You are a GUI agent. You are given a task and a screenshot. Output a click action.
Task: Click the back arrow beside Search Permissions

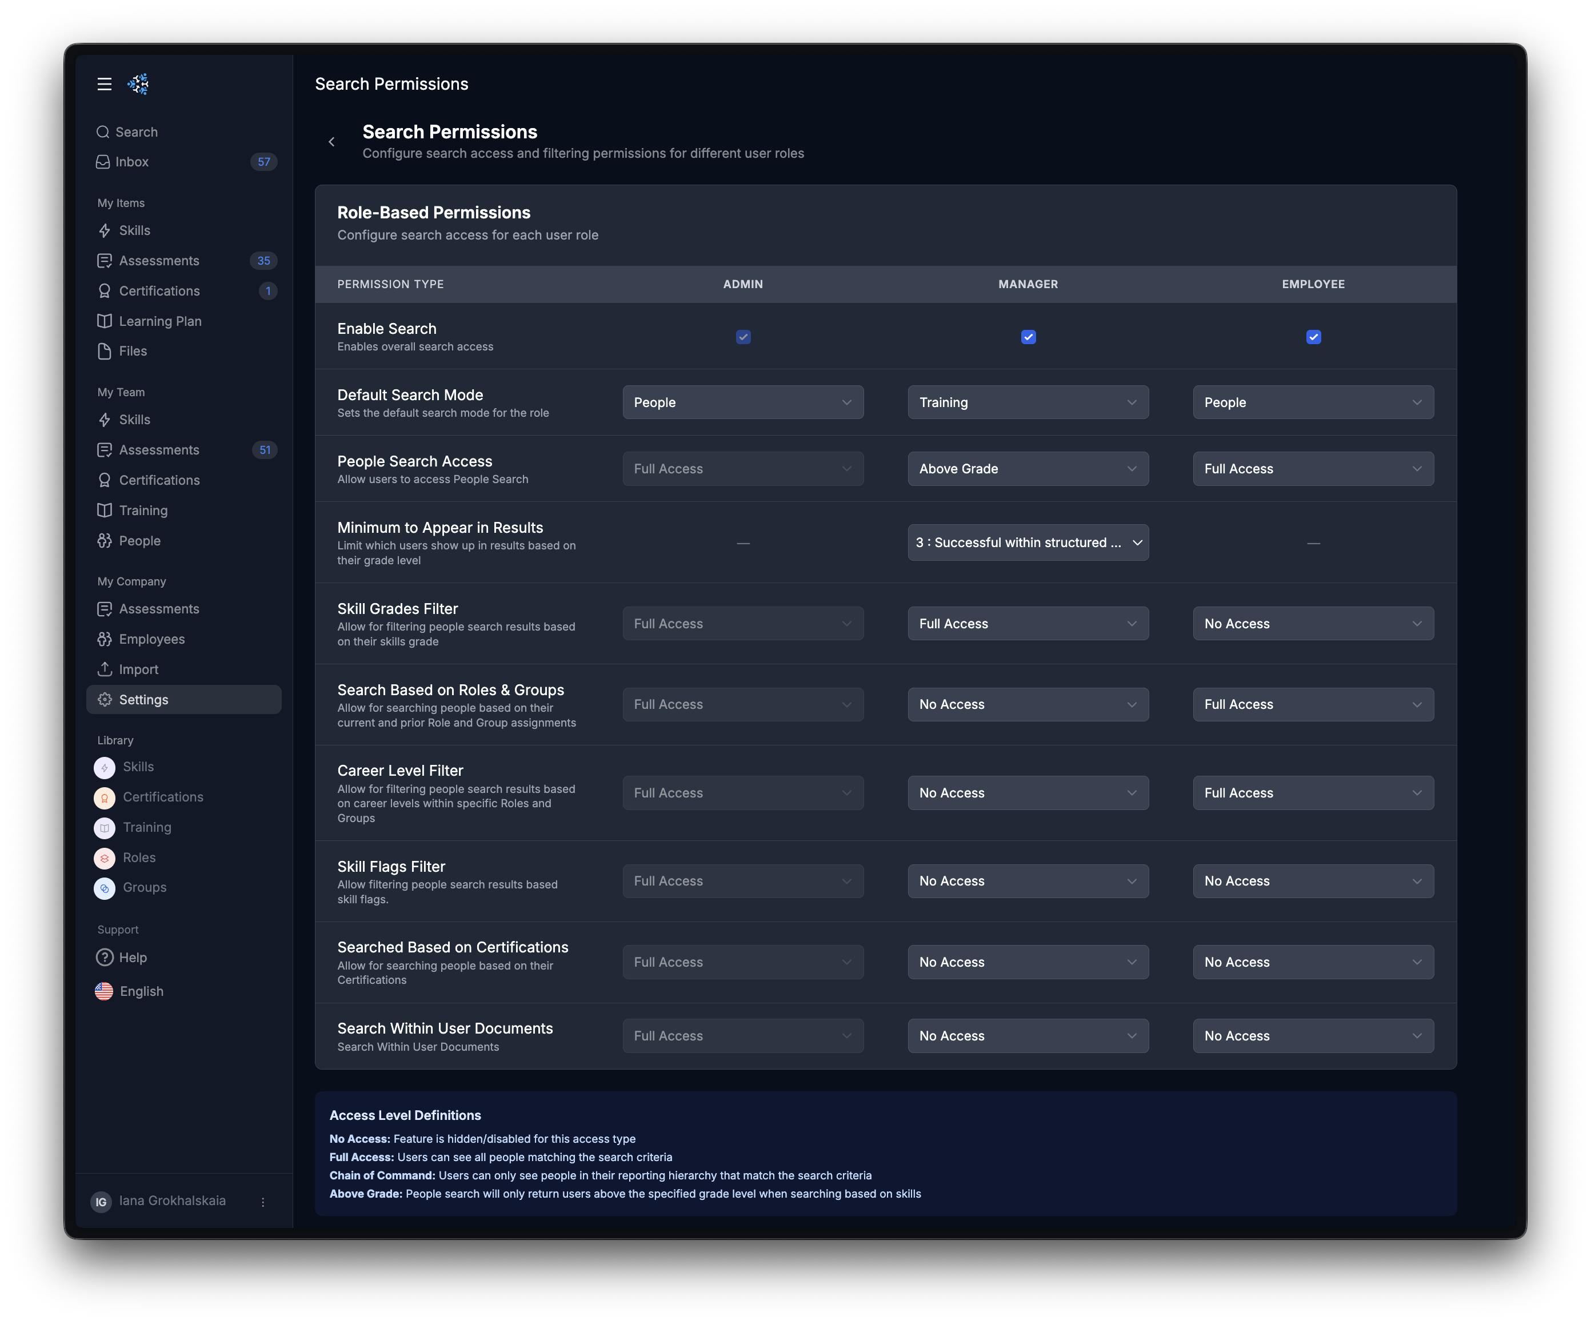331,142
